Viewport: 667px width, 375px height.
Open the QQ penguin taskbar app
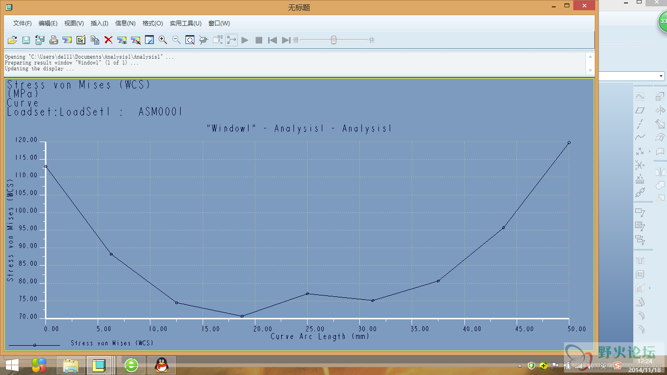tap(162, 365)
